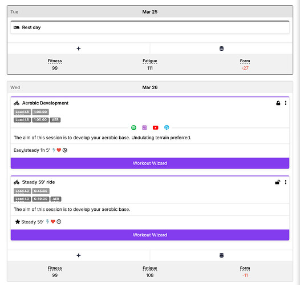The image size is (300, 285).
Task: Expand the Rest day card
Action: [150, 27]
